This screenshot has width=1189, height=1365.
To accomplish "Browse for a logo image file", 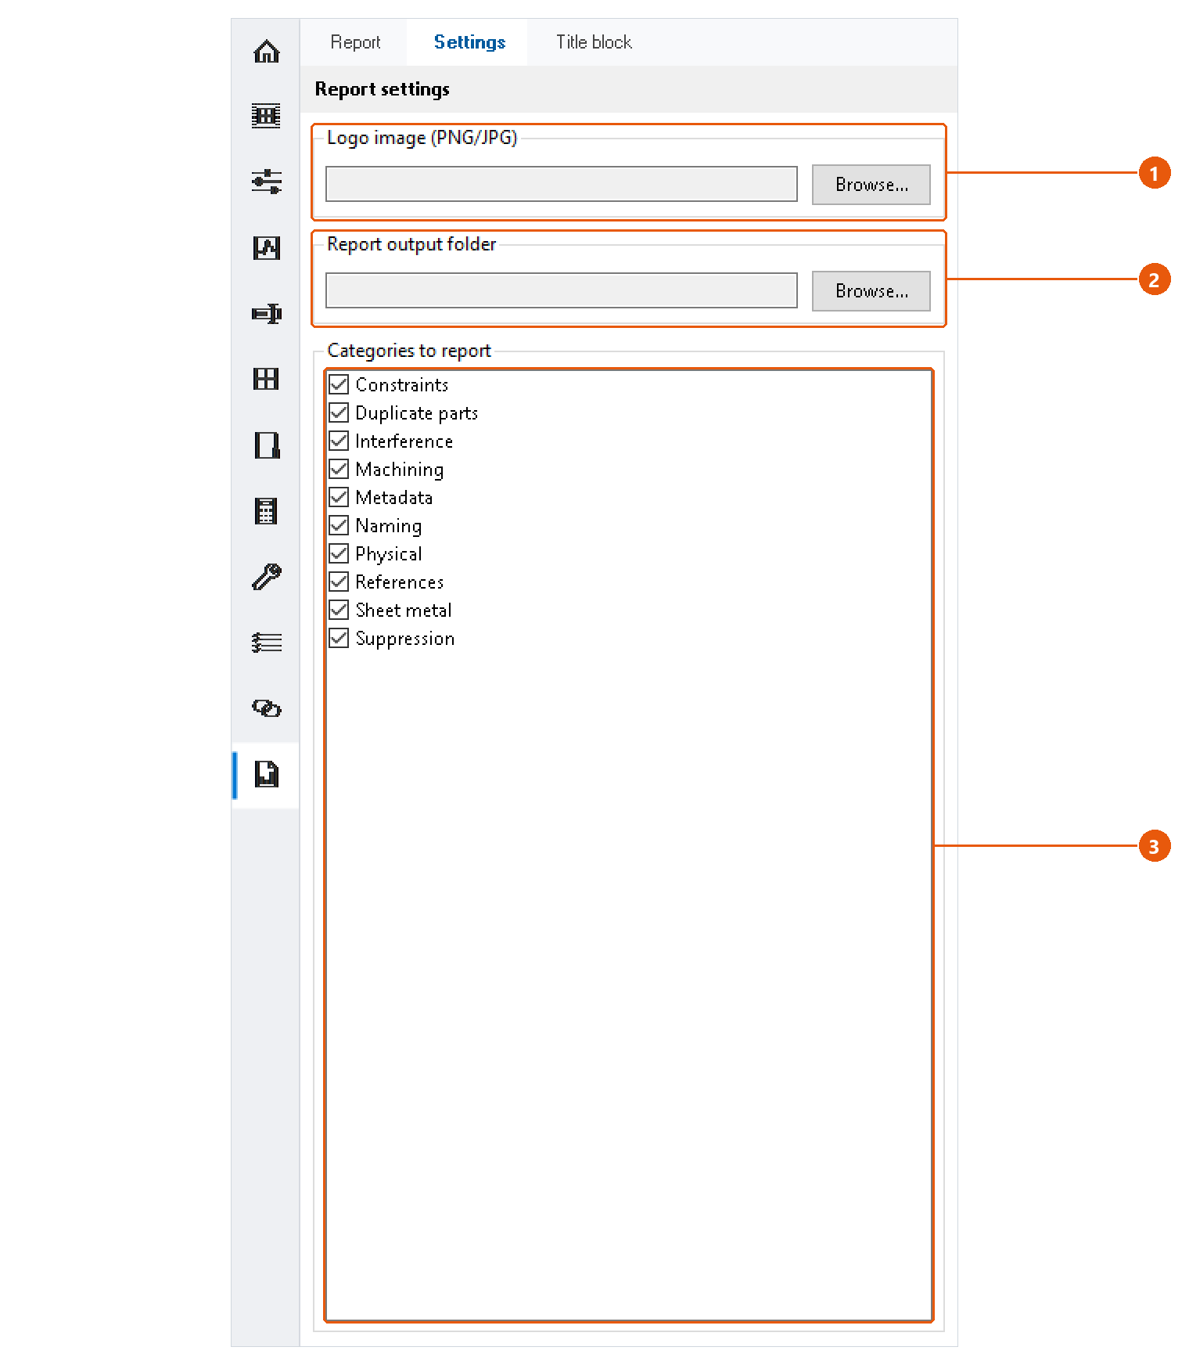I will coord(871,185).
